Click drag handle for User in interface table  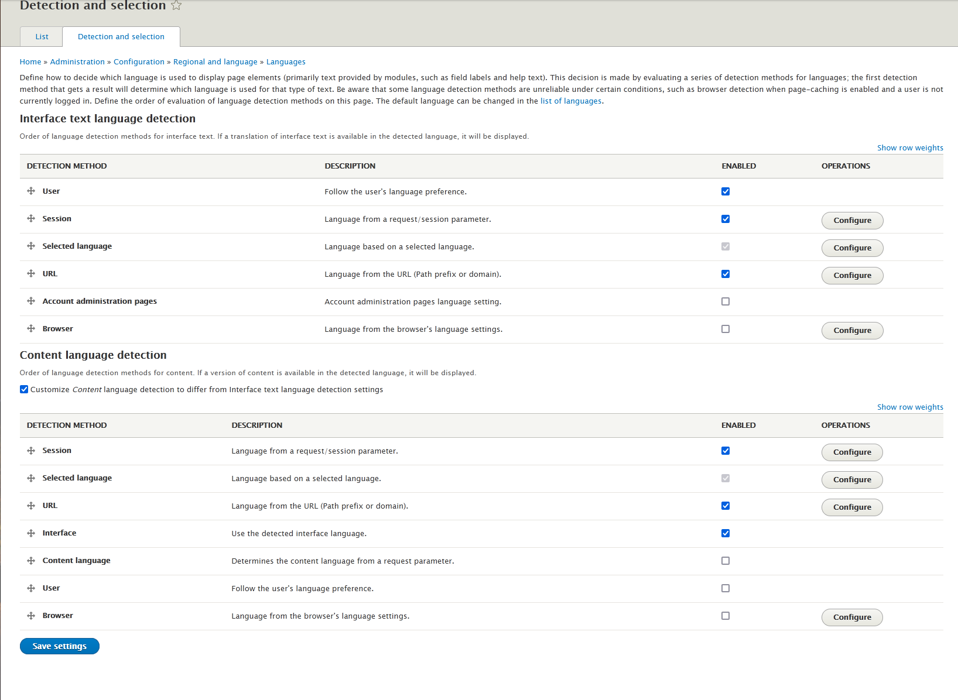point(31,191)
